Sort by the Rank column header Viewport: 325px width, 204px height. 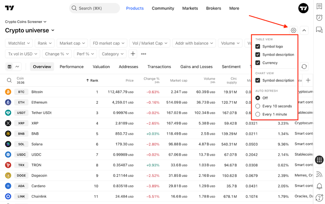point(92,80)
